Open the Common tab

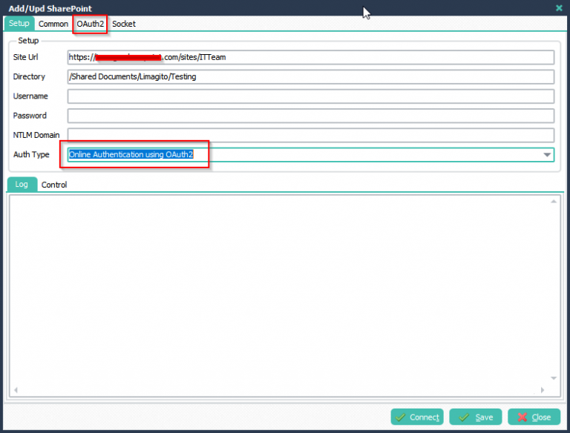point(53,24)
